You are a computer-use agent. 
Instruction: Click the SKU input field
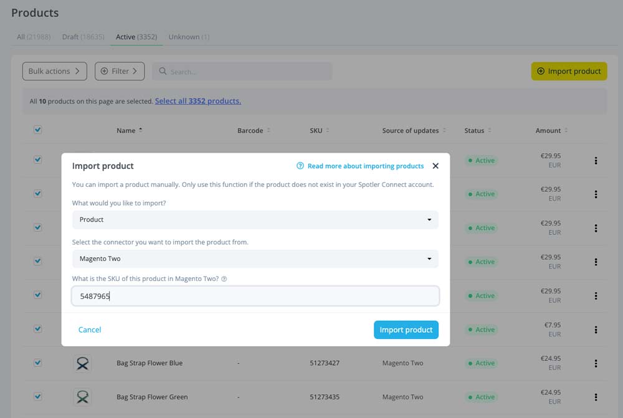click(255, 296)
